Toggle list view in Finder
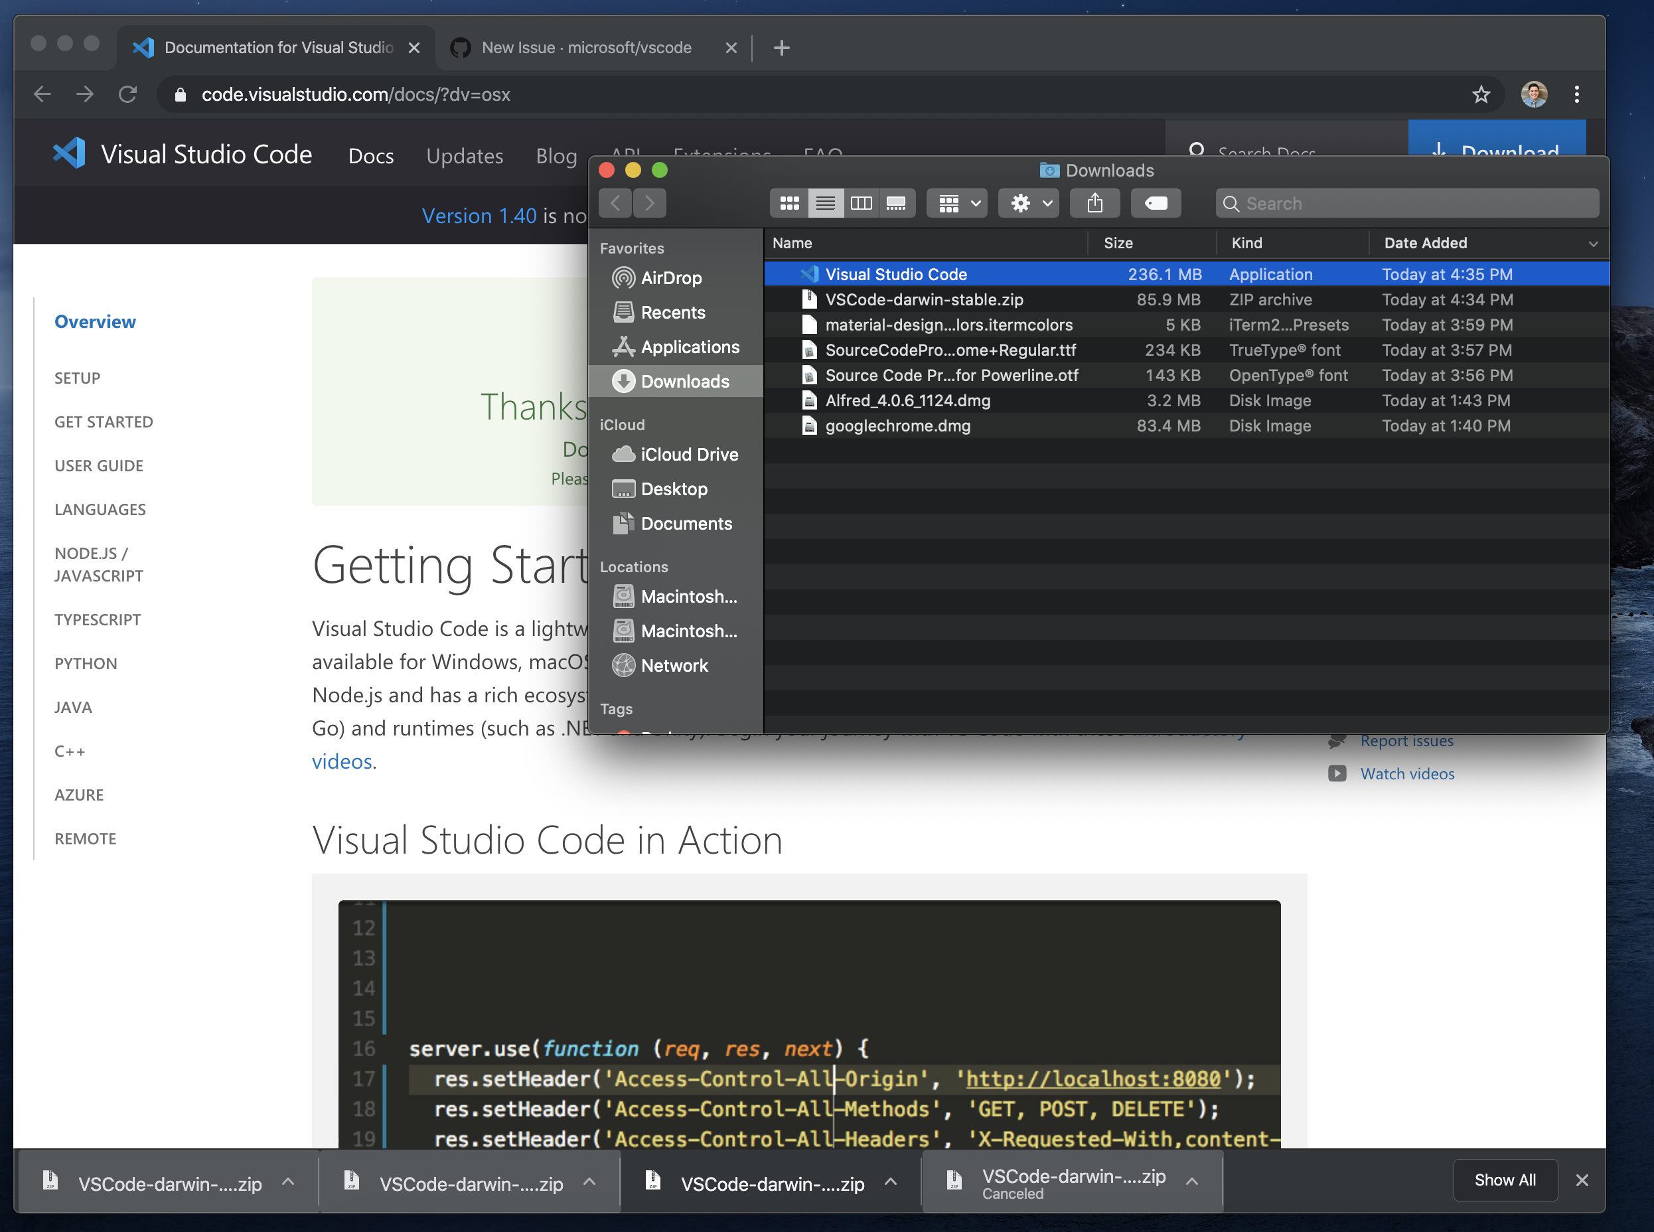 tap(825, 203)
